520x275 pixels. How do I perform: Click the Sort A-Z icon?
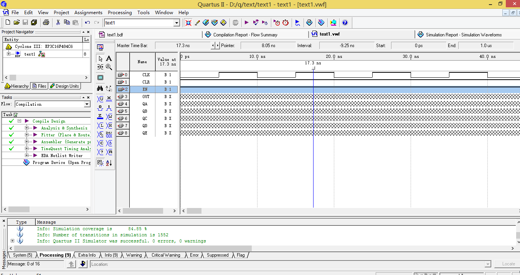click(109, 163)
